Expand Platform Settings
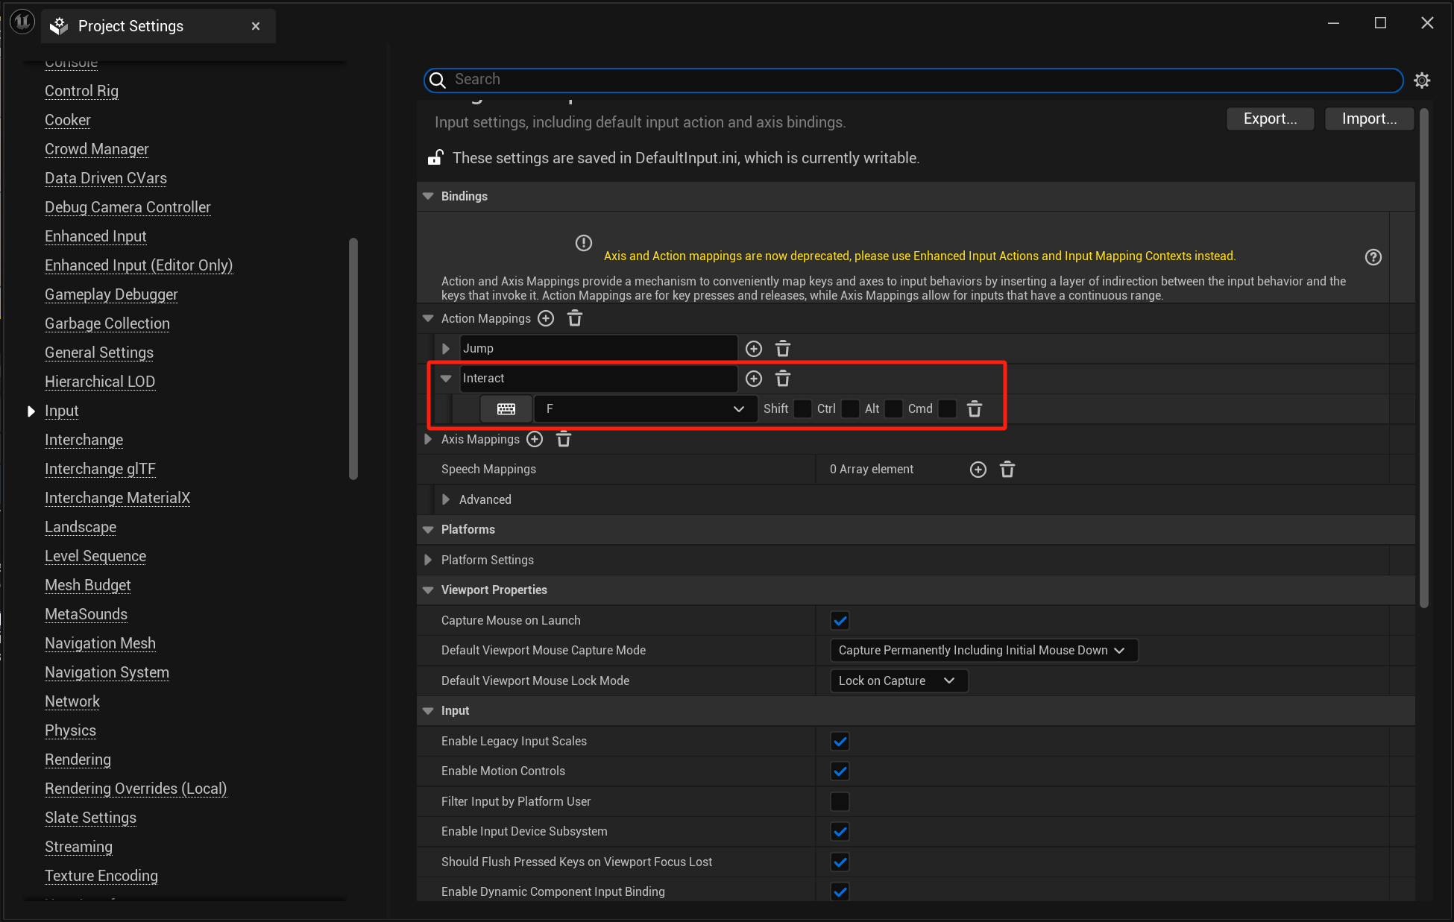The height and width of the screenshot is (922, 1454). 428,560
